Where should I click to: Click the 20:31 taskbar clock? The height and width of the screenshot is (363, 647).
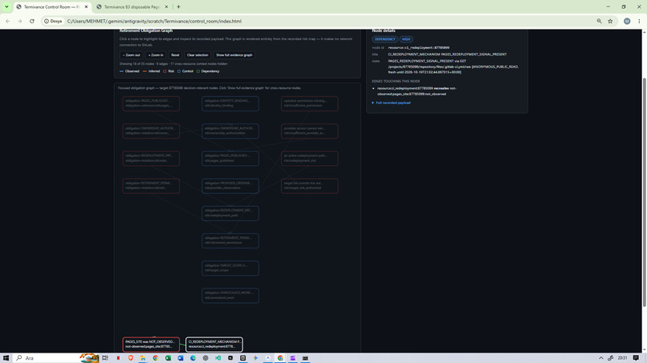[622, 358]
